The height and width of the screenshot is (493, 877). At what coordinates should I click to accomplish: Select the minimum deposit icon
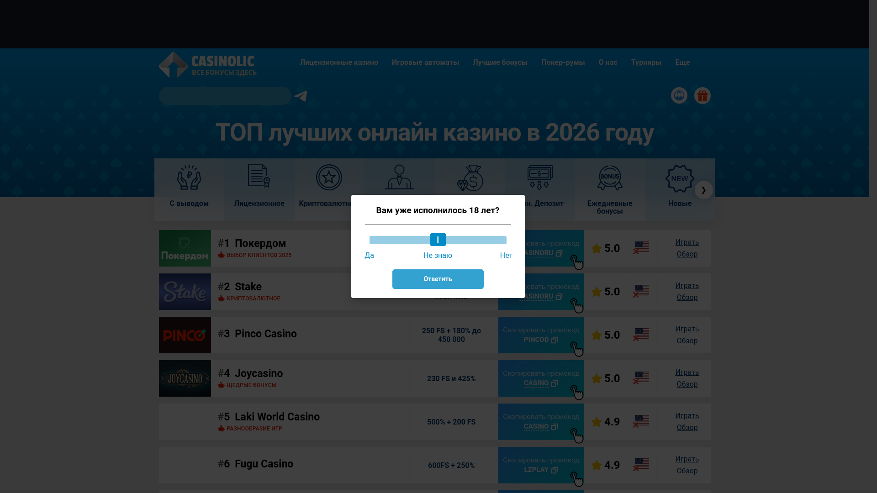tap(540, 177)
